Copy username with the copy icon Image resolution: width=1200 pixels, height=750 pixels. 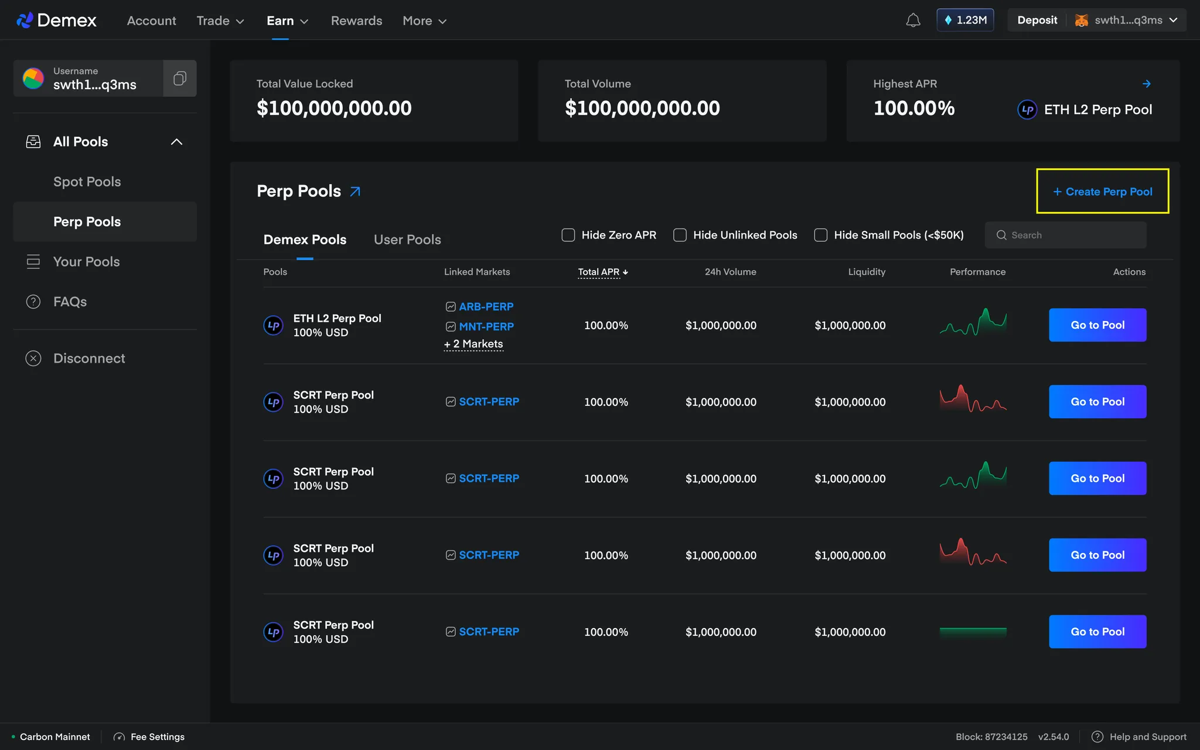click(x=180, y=79)
